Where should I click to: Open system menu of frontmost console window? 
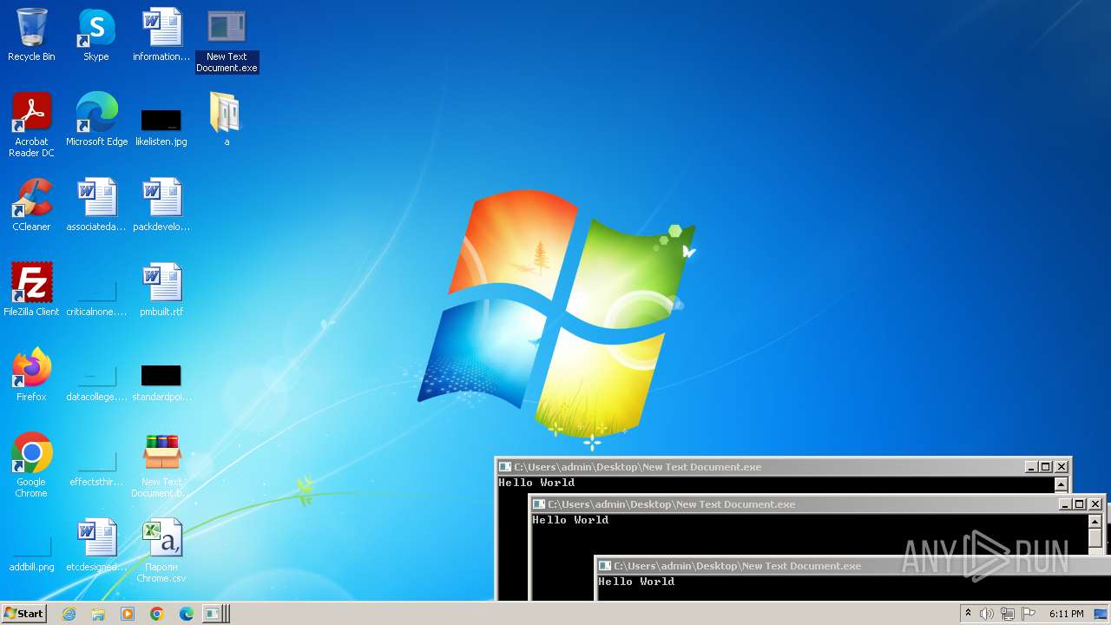coord(604,565)
